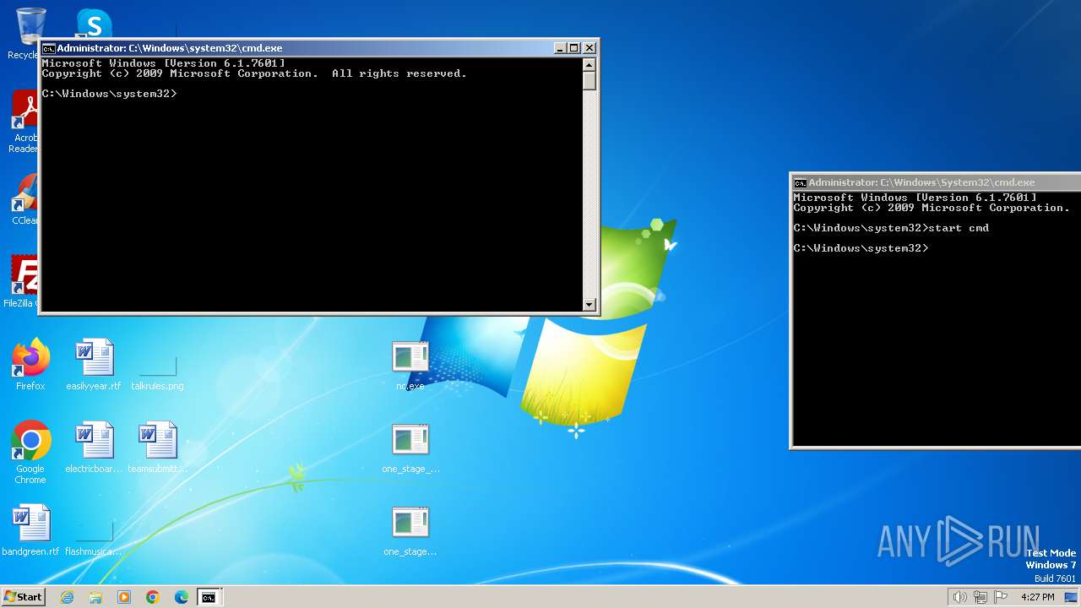Click prompt C:\Windows\system32> in front window
This screenshot has width=1081, height=608.
[x=109, y=94]
